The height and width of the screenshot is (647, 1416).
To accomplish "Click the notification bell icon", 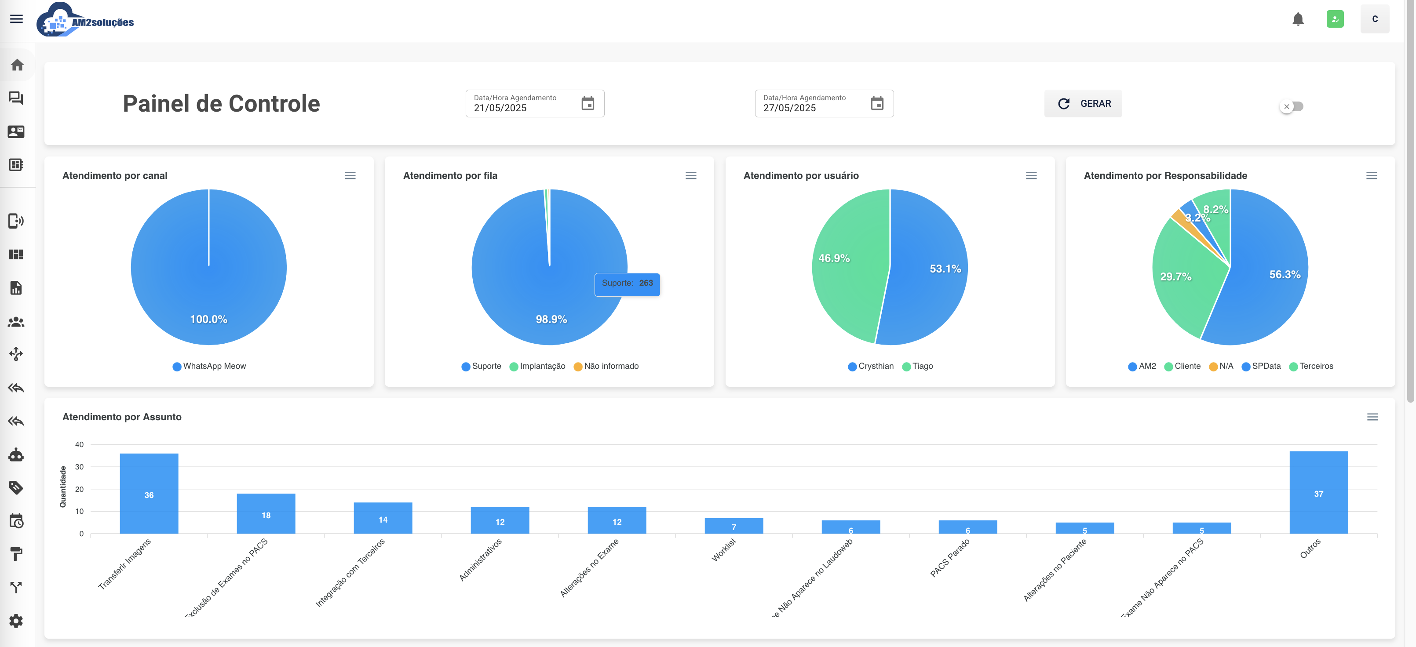I will pos(1298,19).
